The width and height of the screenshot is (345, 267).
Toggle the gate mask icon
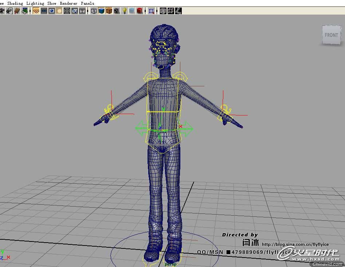(59, 11)
